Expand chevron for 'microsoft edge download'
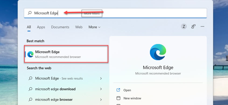This screenshot has width=228, height=105. (x=101, y=89)
